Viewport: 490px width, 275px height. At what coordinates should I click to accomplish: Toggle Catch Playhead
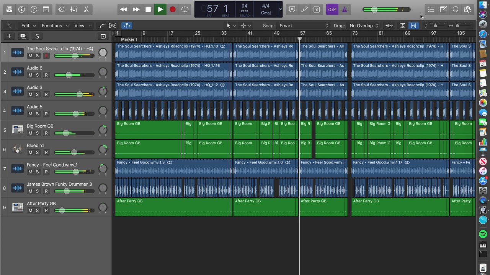[126, 26]
